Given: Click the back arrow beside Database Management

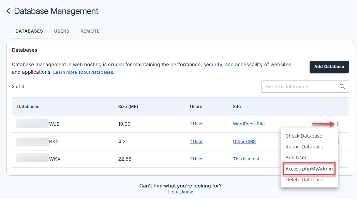Looking at the screenshot, I should pos(8,11).
